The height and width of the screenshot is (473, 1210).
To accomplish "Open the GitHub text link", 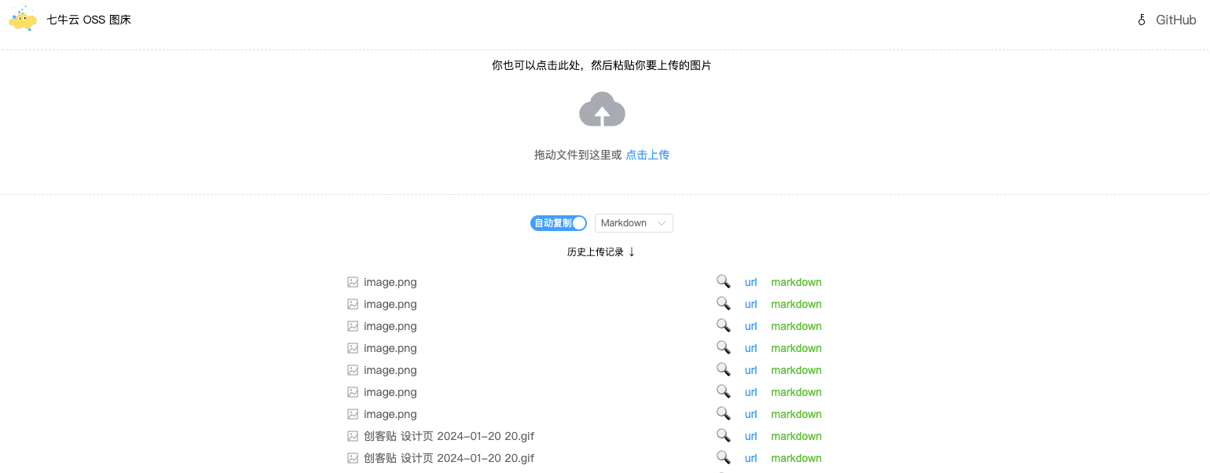I will 1175,20.
